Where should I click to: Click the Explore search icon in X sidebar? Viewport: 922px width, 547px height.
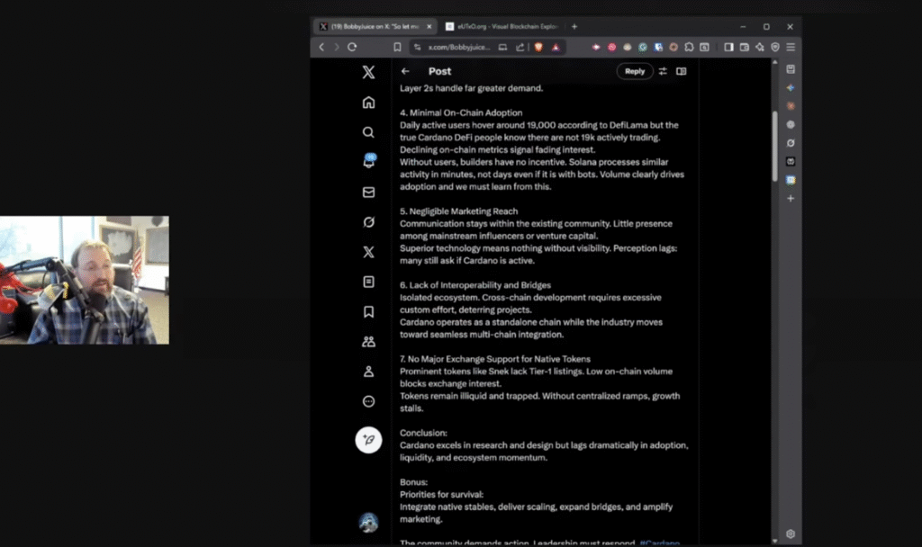tap(368, 132)
